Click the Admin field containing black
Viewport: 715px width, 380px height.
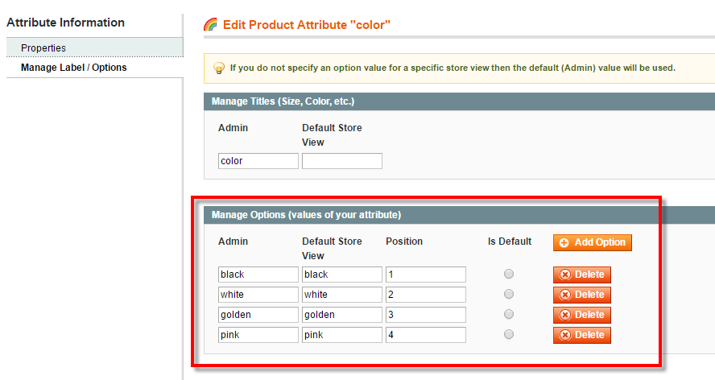[x=258, y=275]
